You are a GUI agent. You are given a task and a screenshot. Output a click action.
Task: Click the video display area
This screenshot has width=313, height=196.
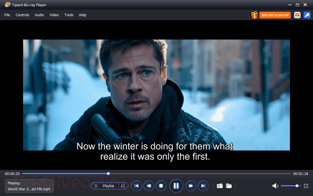point(156,95)
